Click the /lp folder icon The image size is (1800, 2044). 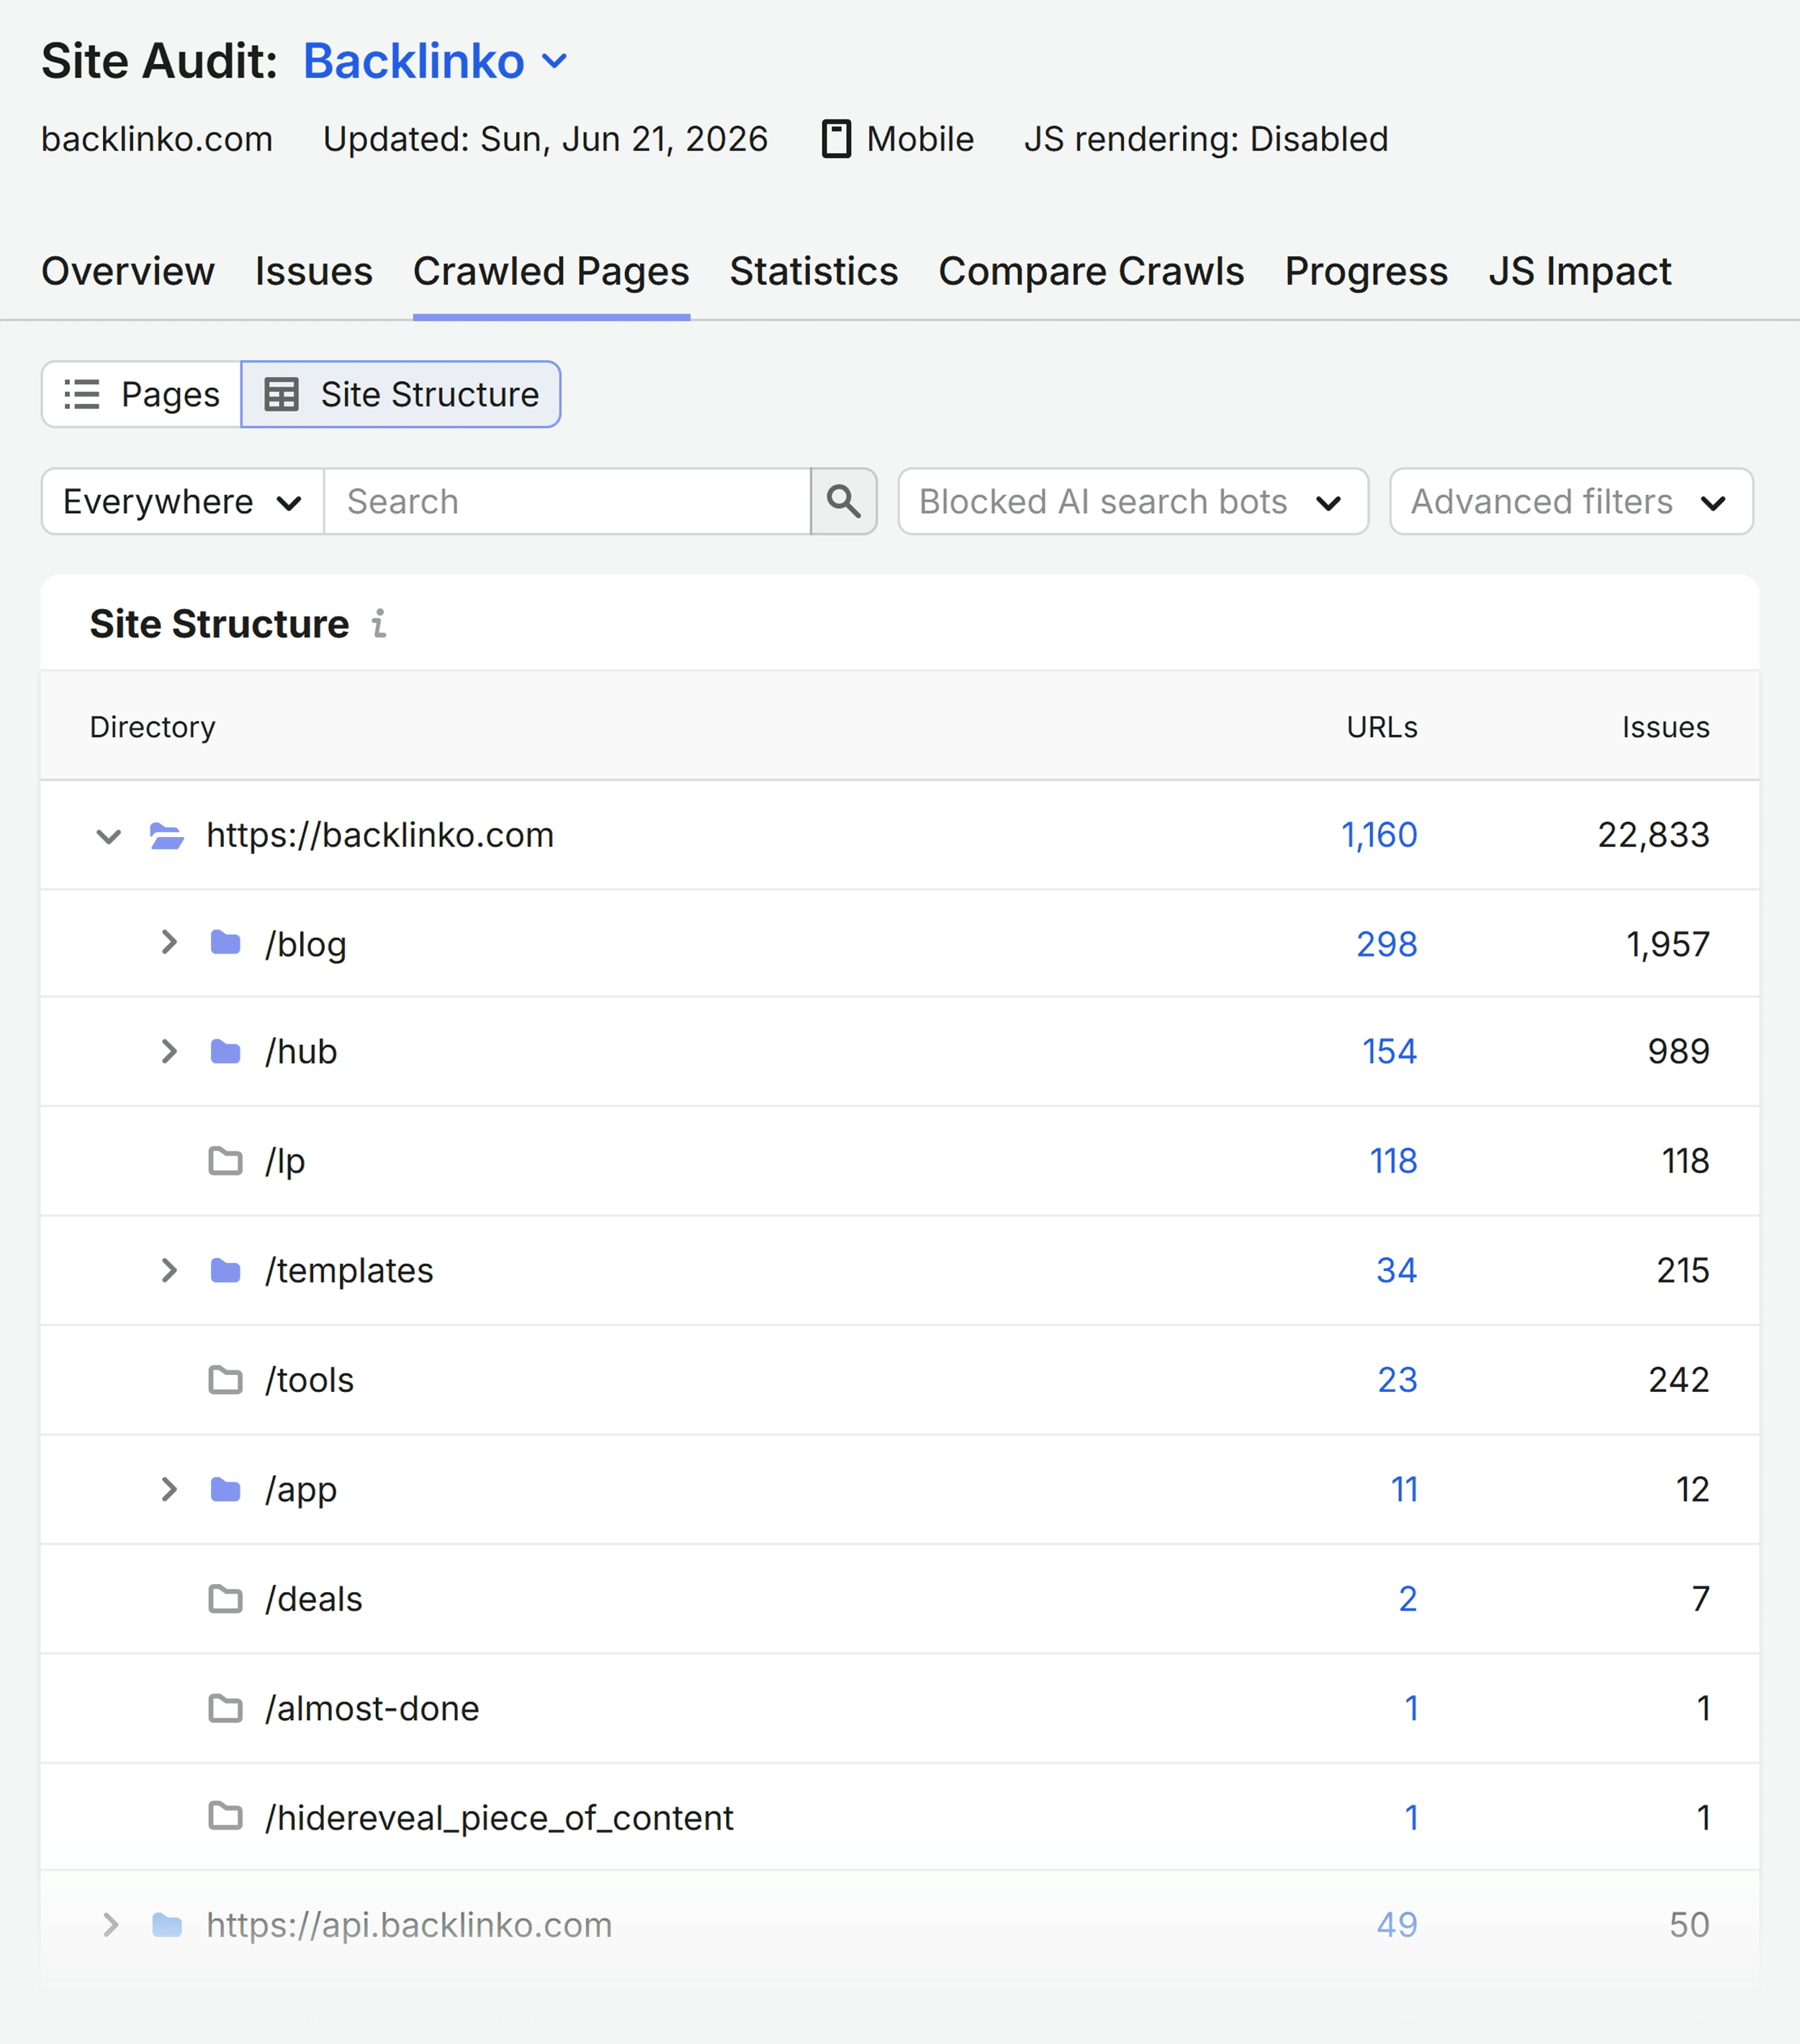(225, 1161)
